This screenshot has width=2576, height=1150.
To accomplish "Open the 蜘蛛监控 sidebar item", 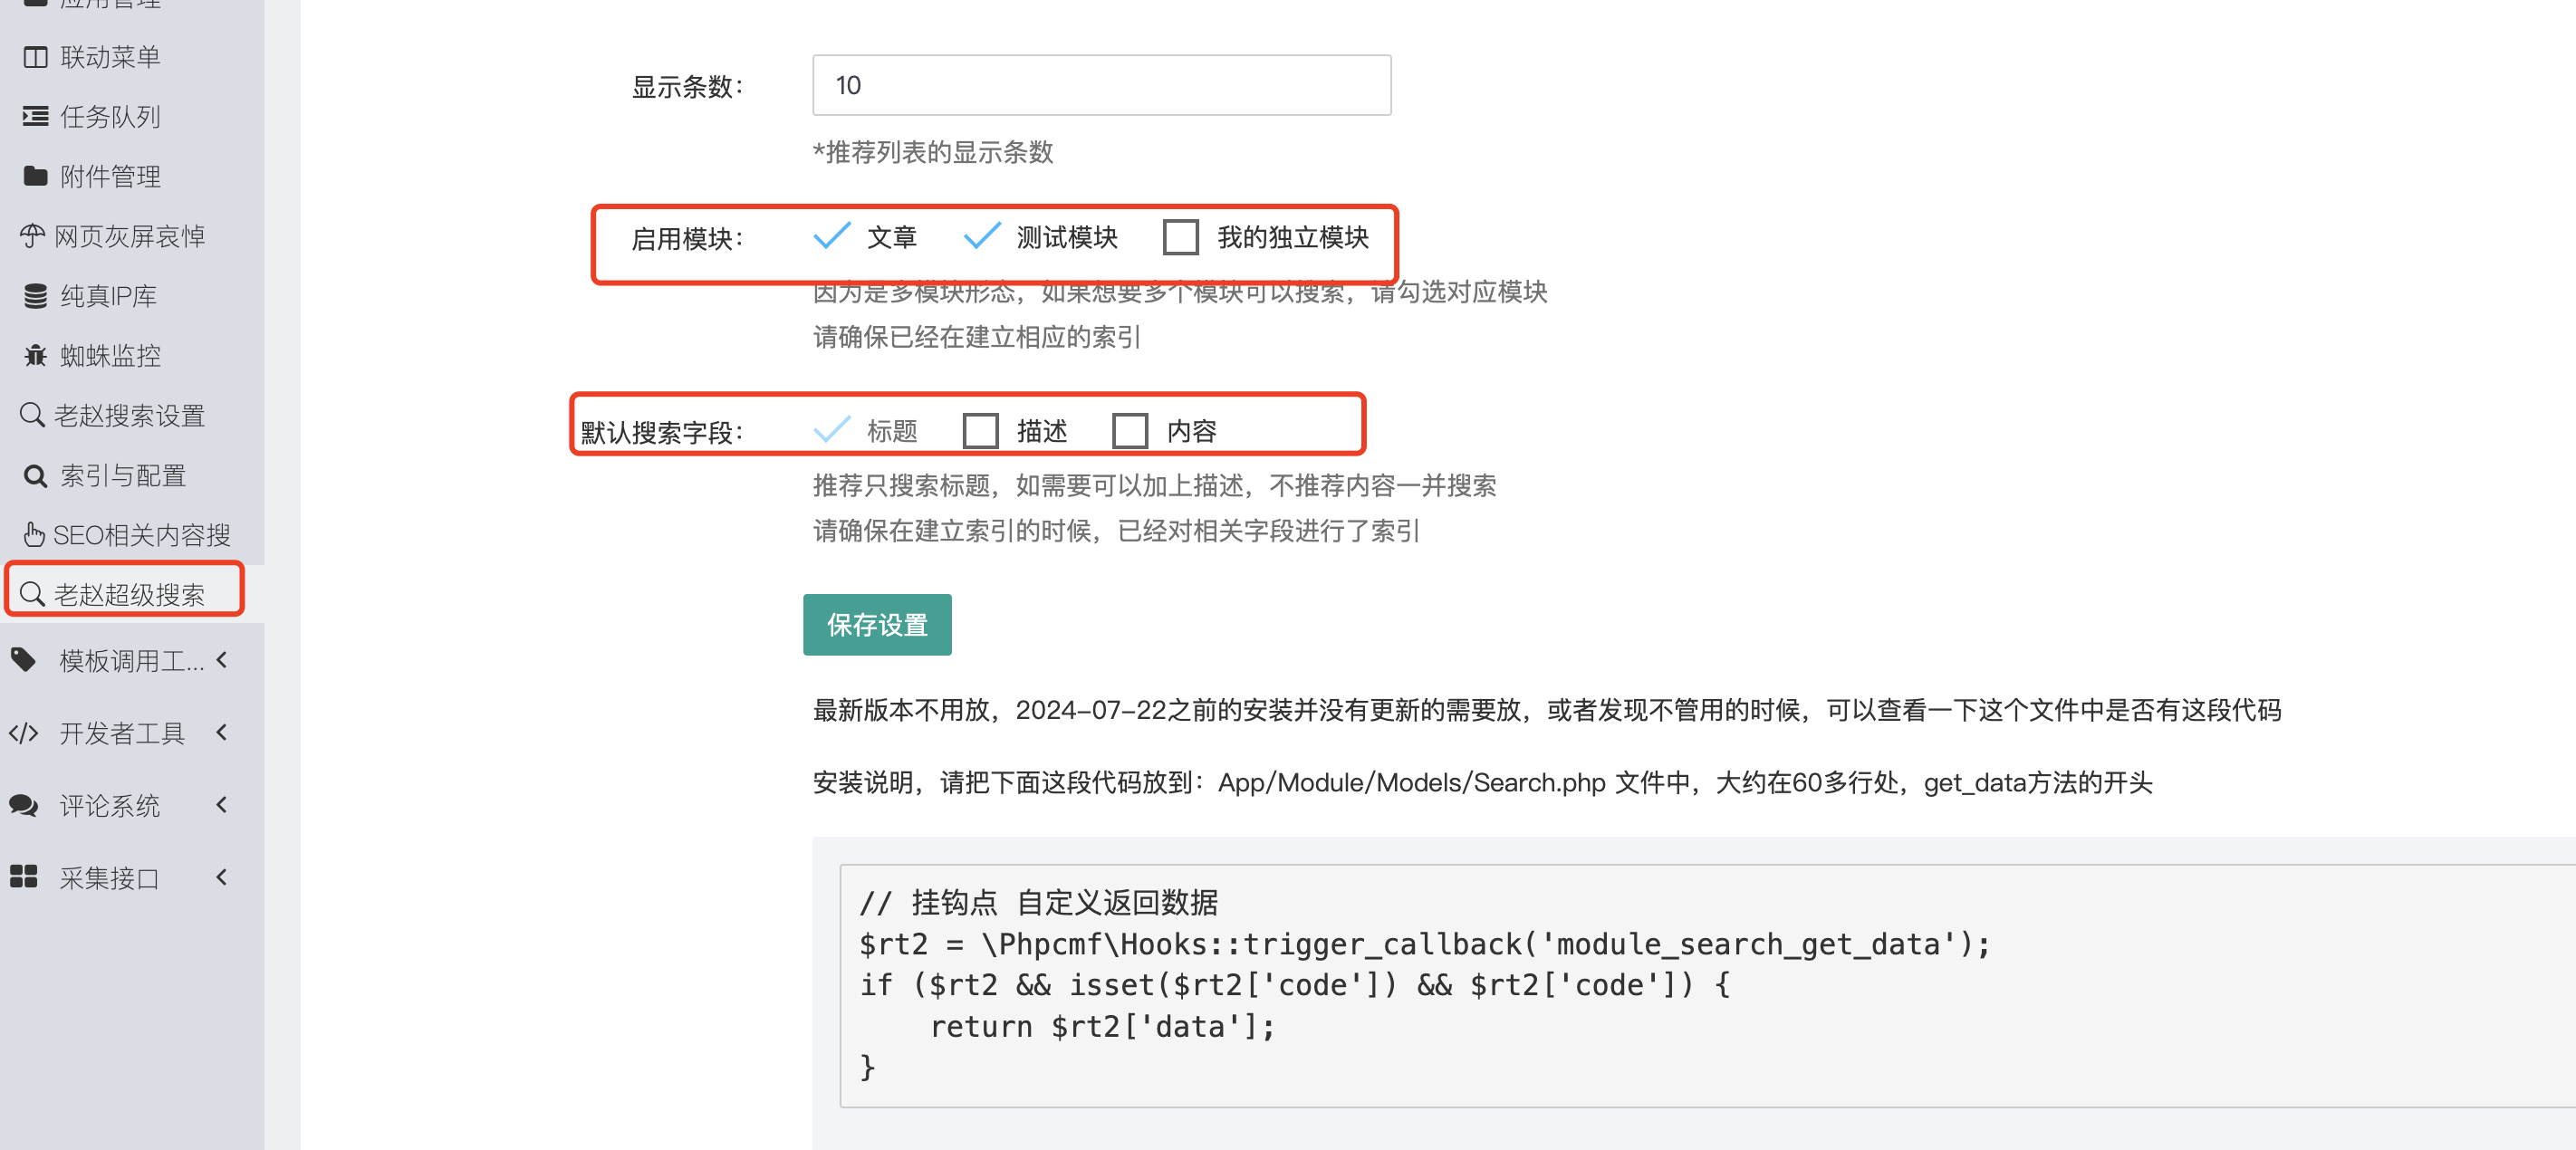I will tap(132, 356).
